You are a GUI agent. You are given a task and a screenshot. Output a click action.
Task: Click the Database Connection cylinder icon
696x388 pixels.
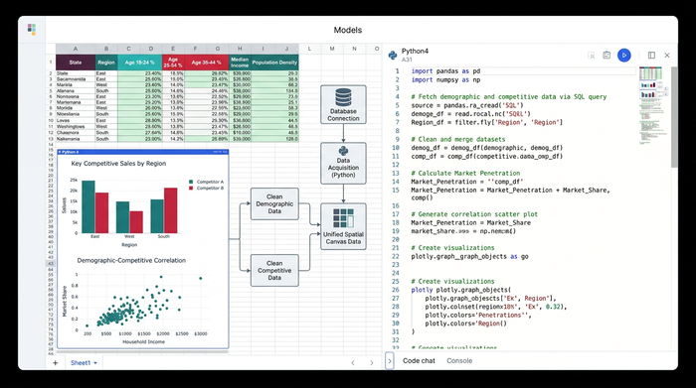[x=343, y=97]
